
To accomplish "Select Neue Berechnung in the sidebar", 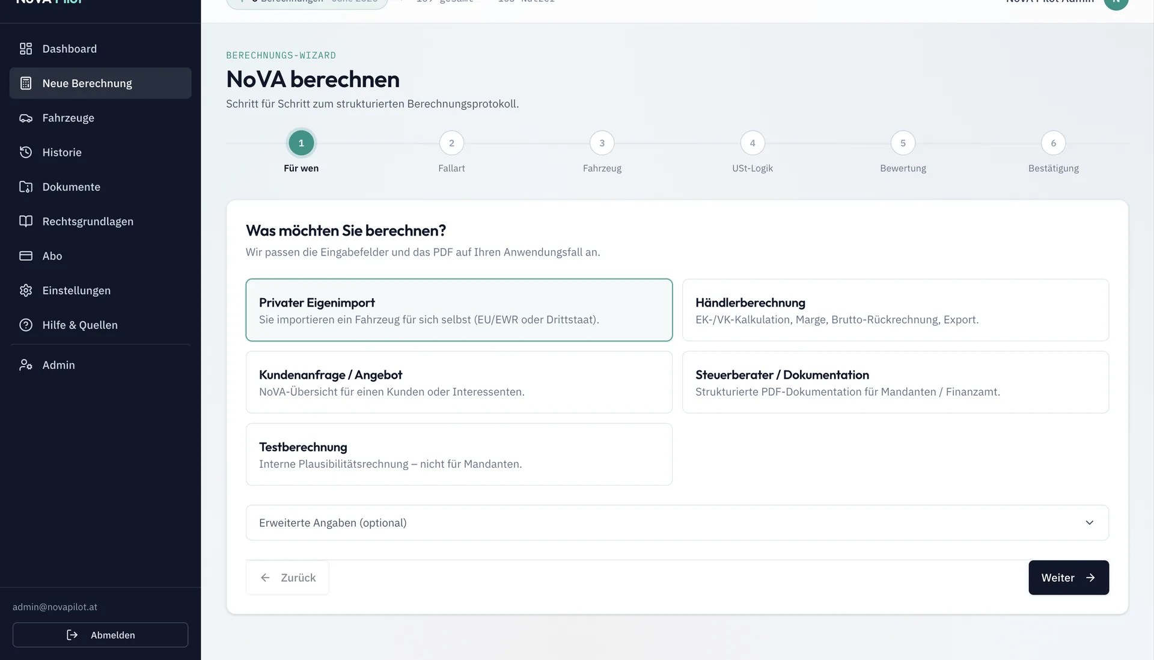I will (x=100, y=83).
